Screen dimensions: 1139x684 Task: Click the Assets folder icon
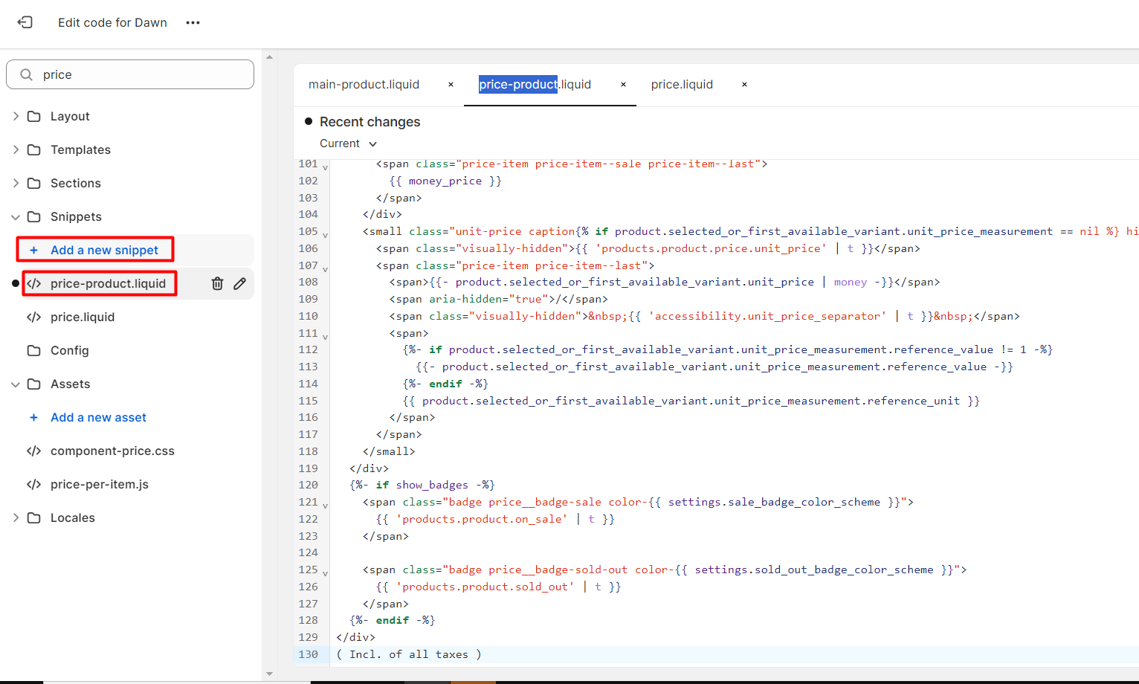[x=33, y=384]
